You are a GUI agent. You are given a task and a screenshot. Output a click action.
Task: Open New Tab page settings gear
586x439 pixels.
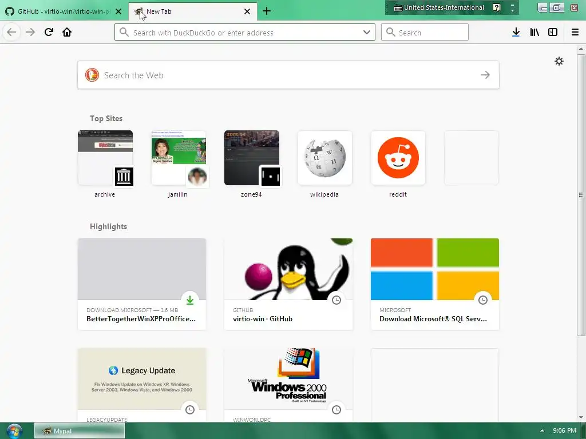point(559,61)
